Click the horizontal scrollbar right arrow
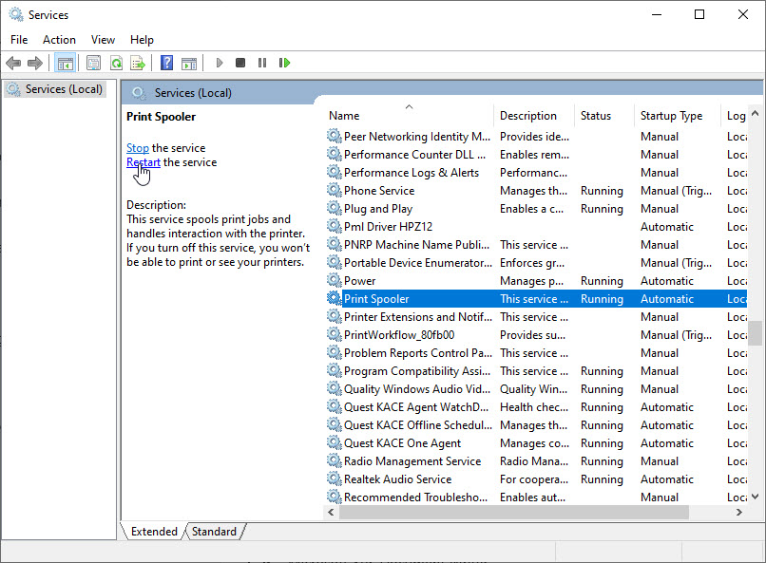 pyautogui.click(x=739, y=512)
